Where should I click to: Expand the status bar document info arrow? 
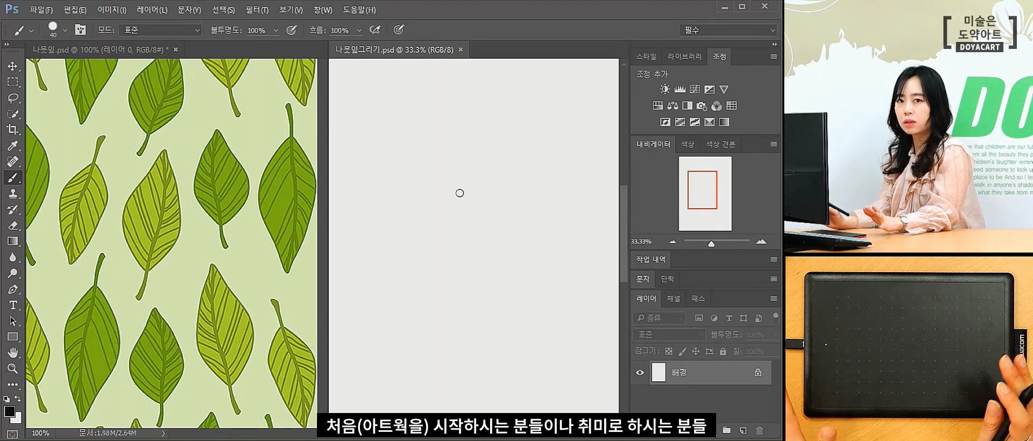click(163, 433)
